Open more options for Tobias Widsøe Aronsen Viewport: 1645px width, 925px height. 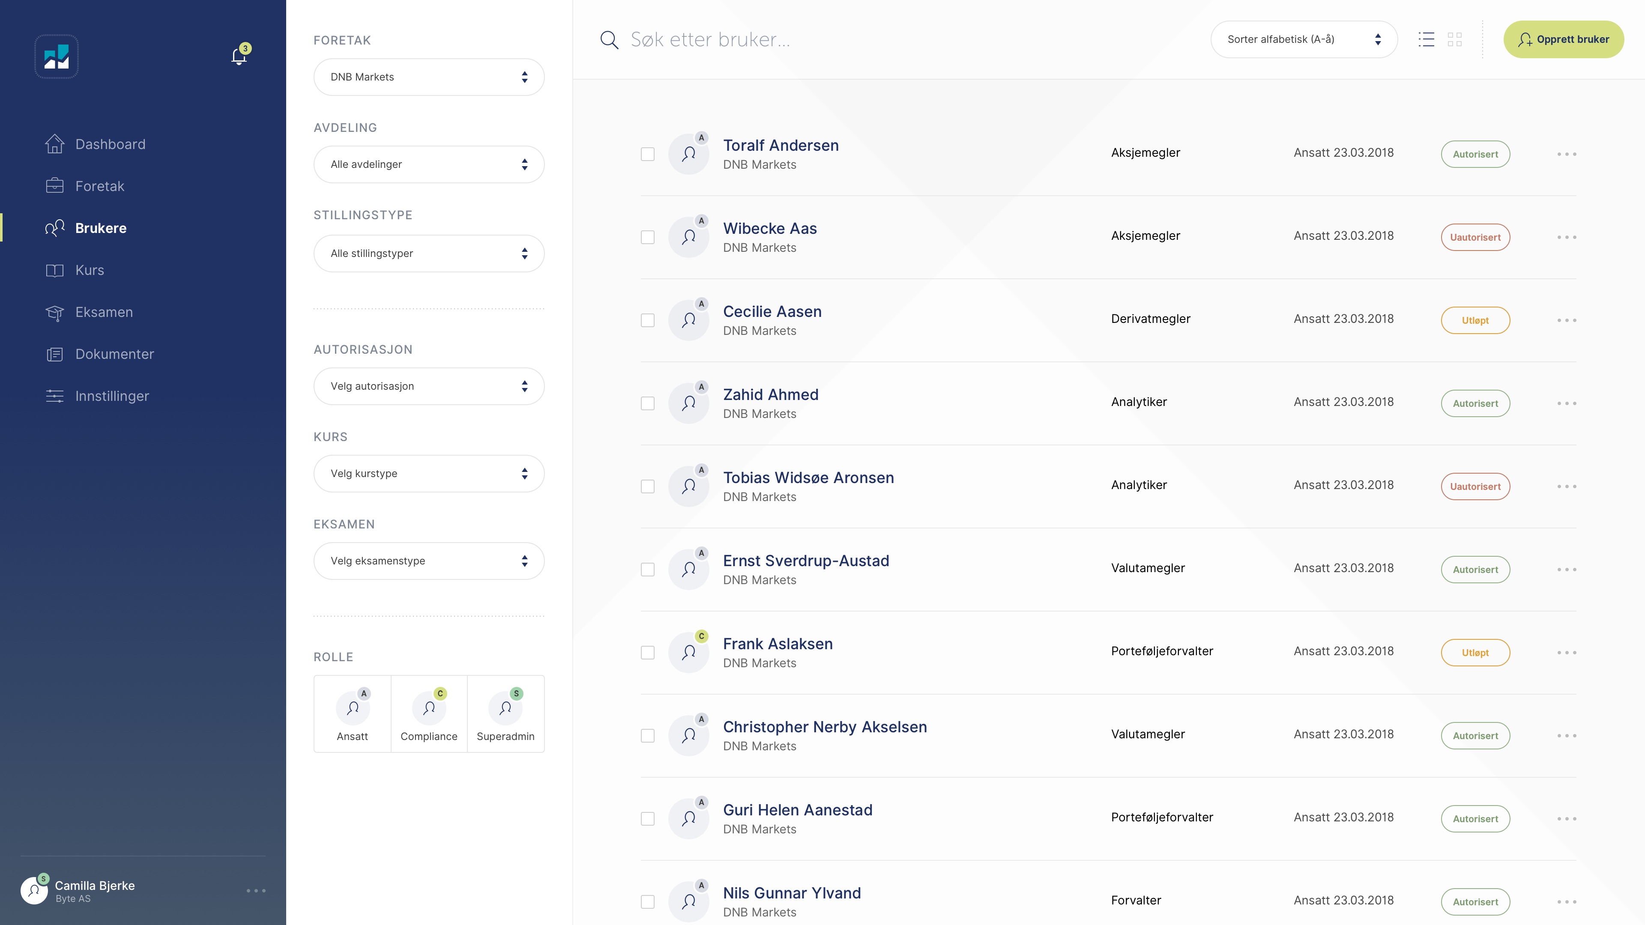pyautogui.click(x=1567, y=486)
